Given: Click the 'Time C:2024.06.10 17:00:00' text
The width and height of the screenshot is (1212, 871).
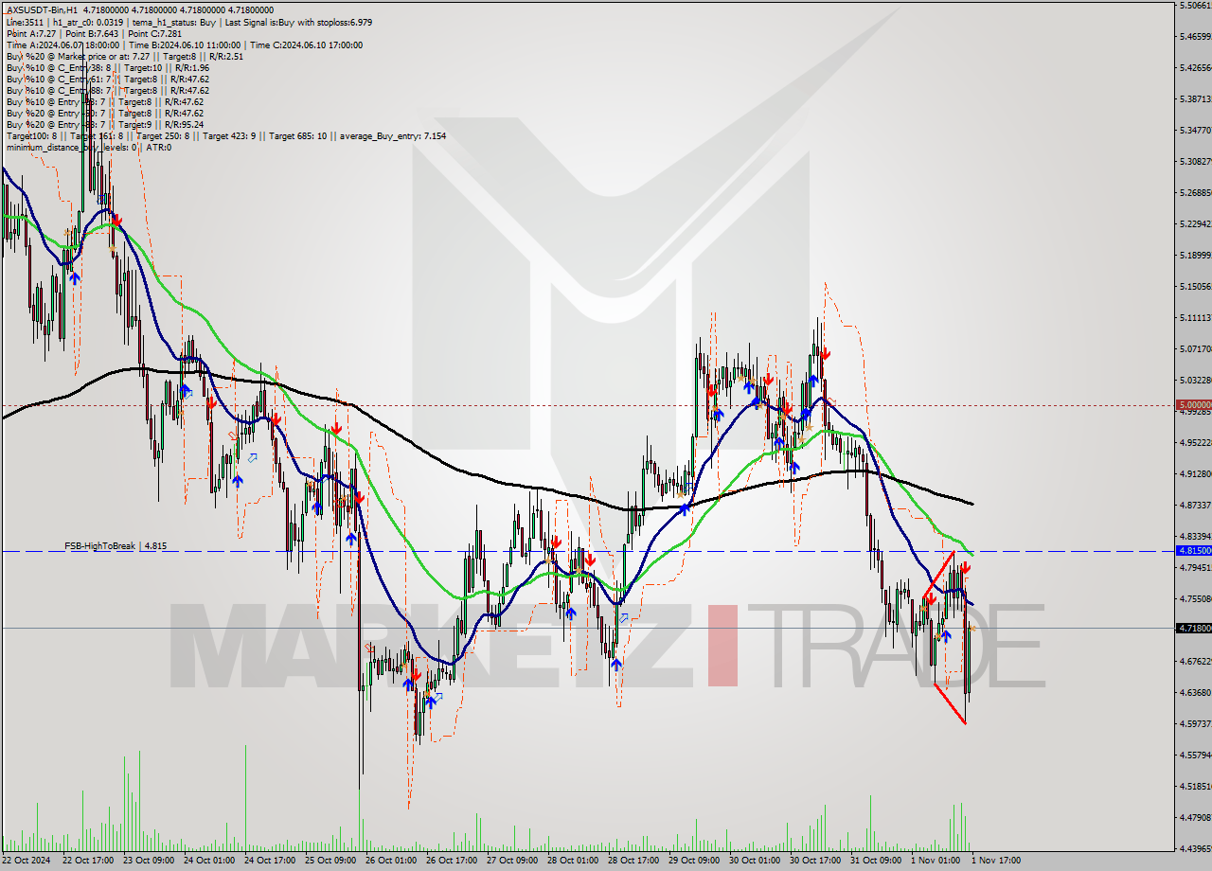Looking at the screenshot, I should 305,44.
